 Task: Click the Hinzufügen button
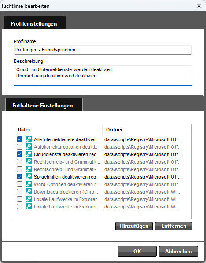click(134, 226)
